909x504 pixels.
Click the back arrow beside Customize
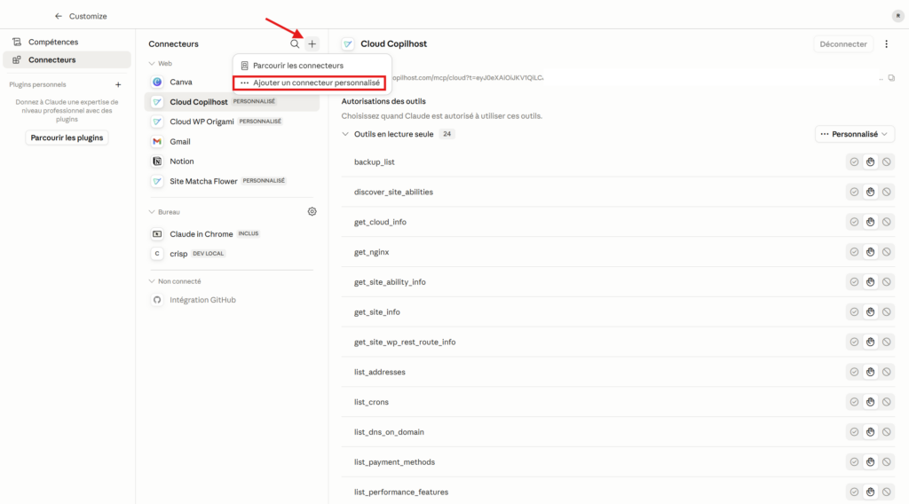(x=58, y=16)
